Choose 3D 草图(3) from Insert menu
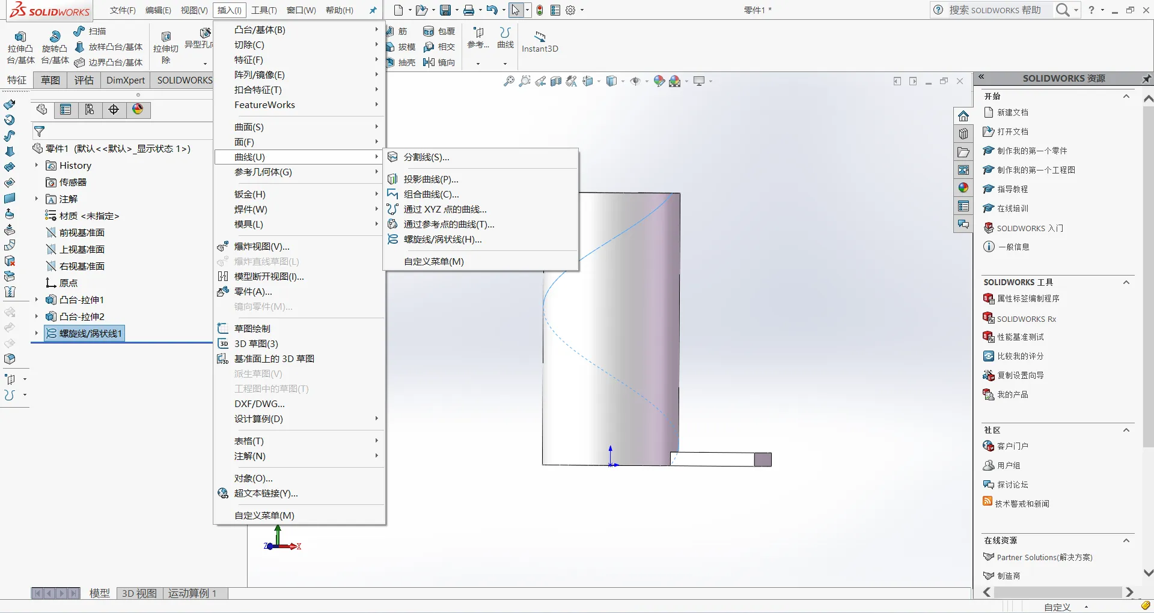This screenshot has height=613, width=1154. point(299,344)
